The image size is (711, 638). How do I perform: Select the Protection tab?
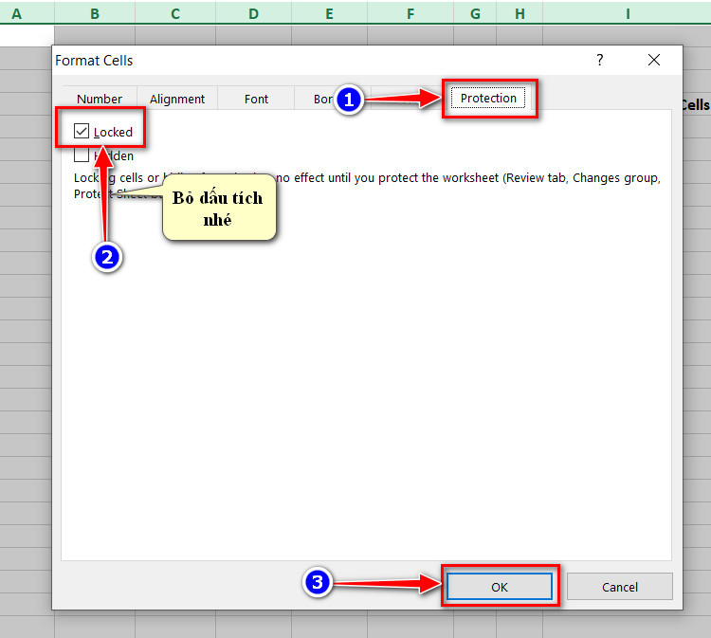488,98
